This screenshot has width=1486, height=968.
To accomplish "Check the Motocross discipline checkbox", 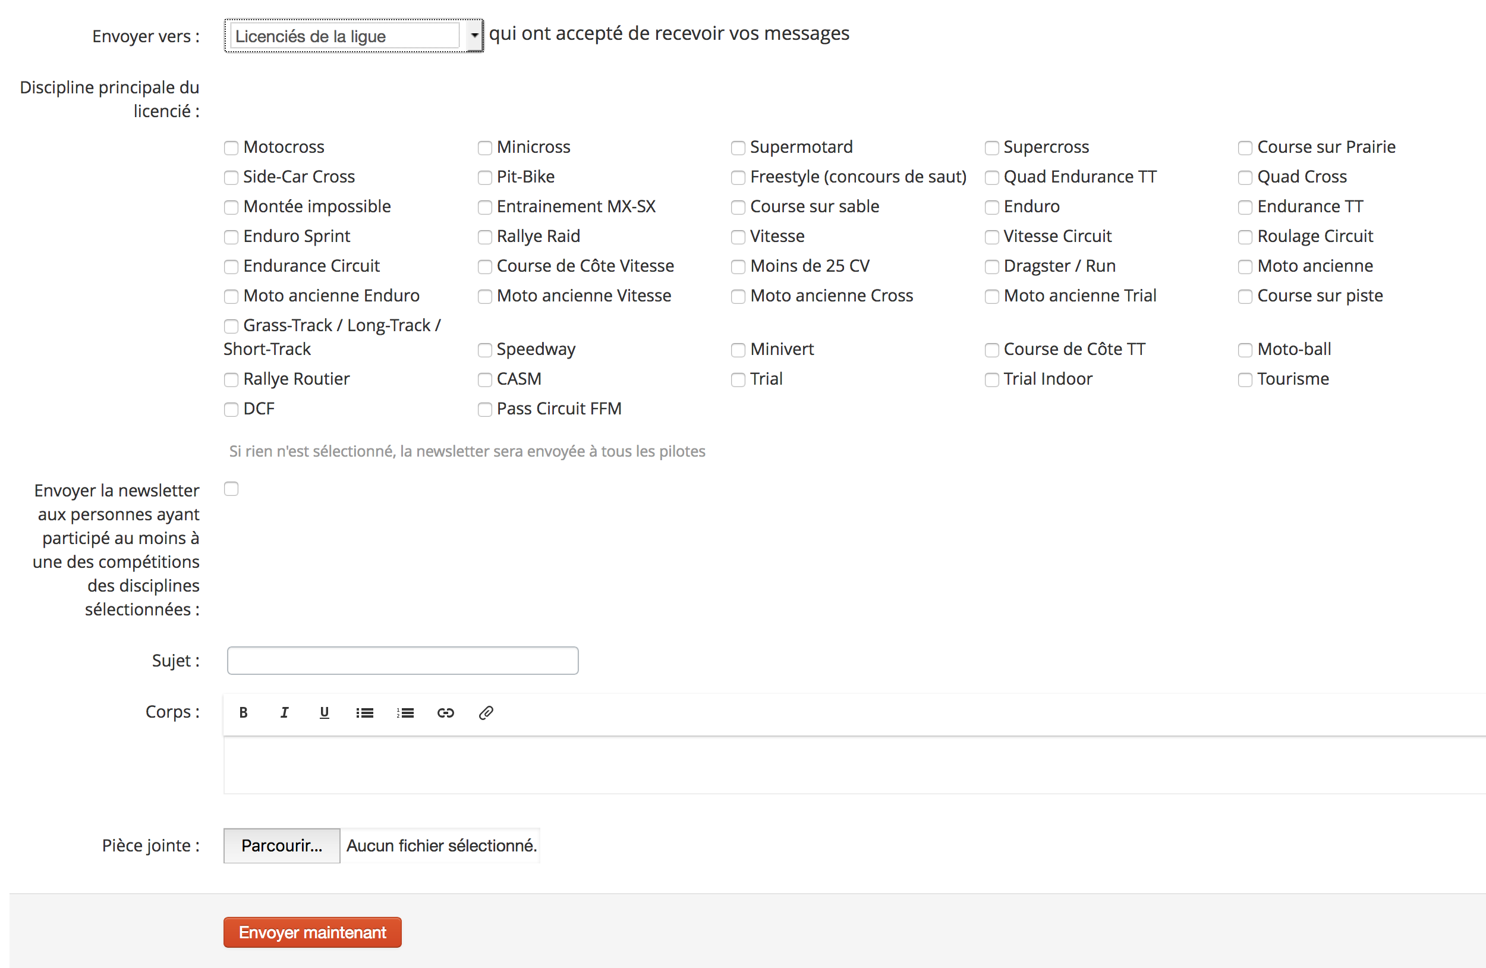I will pyautogui.click(x=231, y=148).
